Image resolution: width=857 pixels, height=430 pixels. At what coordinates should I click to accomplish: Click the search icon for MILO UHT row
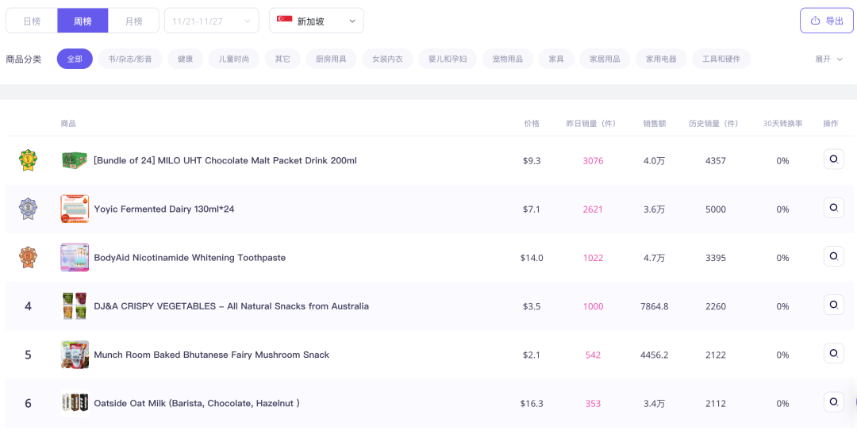click(833, 159)
